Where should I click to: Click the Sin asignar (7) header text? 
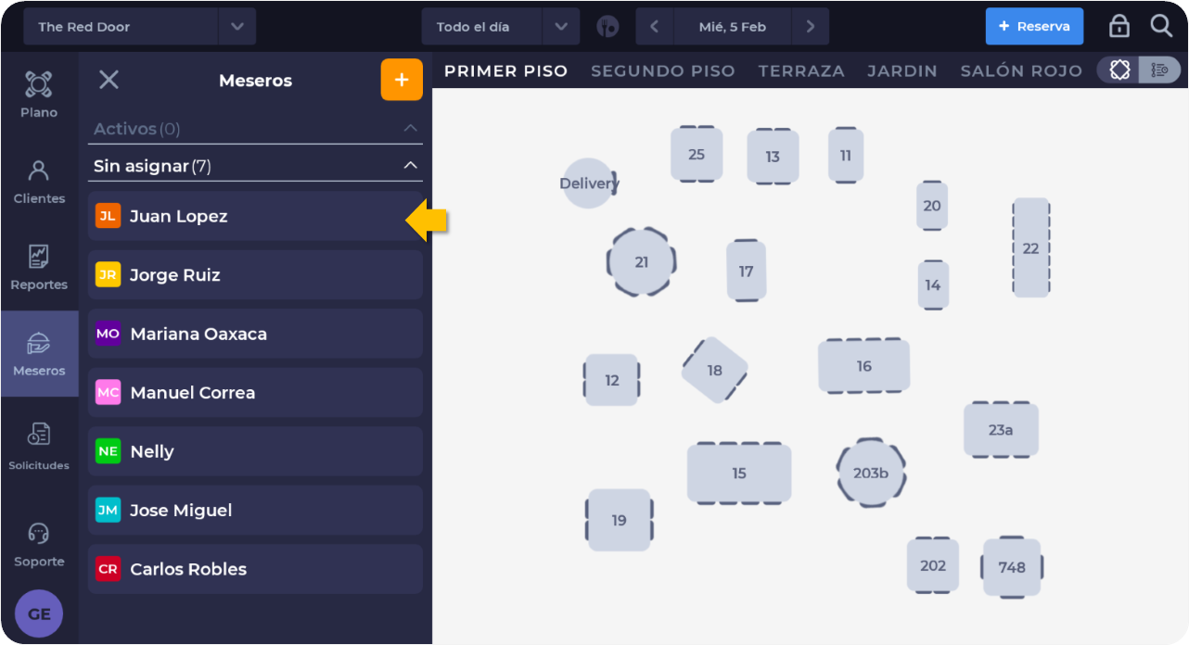pyautogui.click(x=152, y=166)
